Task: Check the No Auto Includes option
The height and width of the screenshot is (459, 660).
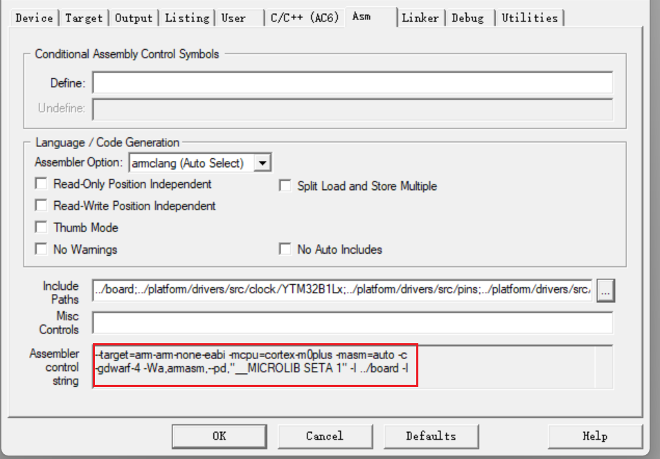Action: point(285,249)
